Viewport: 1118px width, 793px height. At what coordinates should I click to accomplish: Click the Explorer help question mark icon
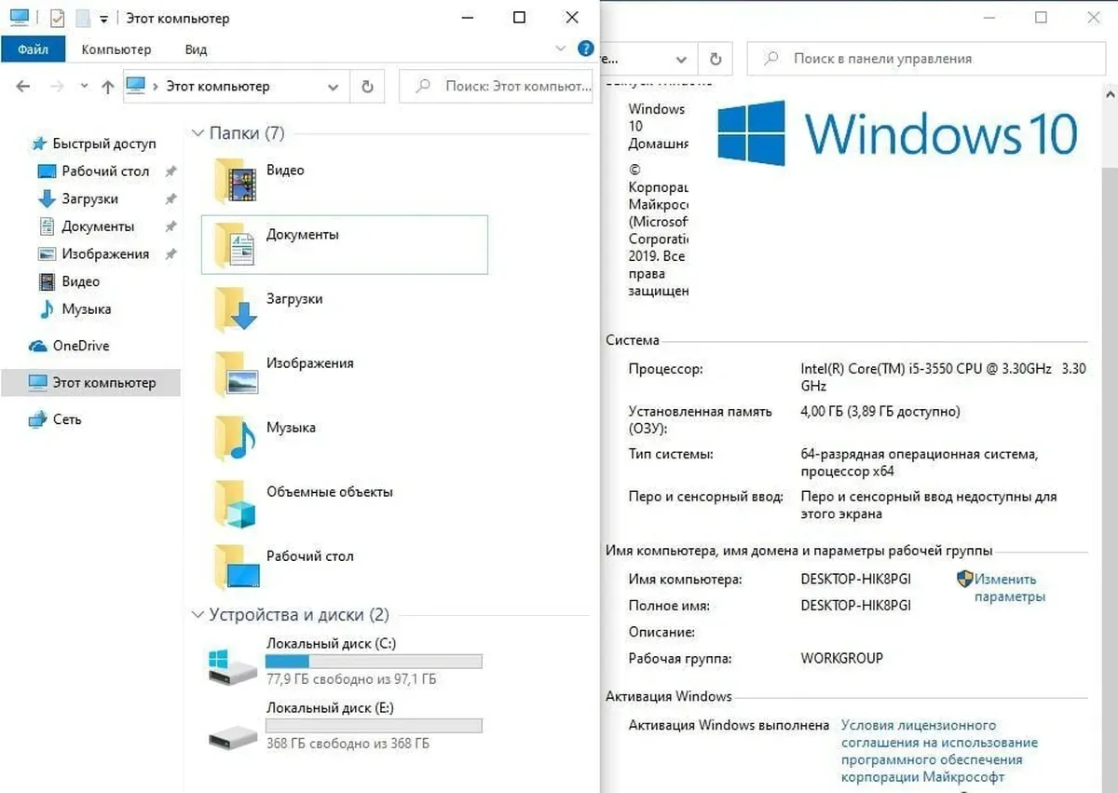point(585,48)
